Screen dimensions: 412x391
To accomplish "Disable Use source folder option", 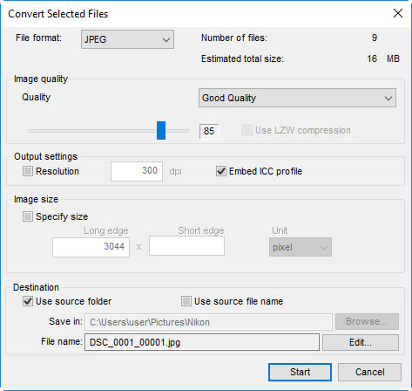I will coord(28,301).
